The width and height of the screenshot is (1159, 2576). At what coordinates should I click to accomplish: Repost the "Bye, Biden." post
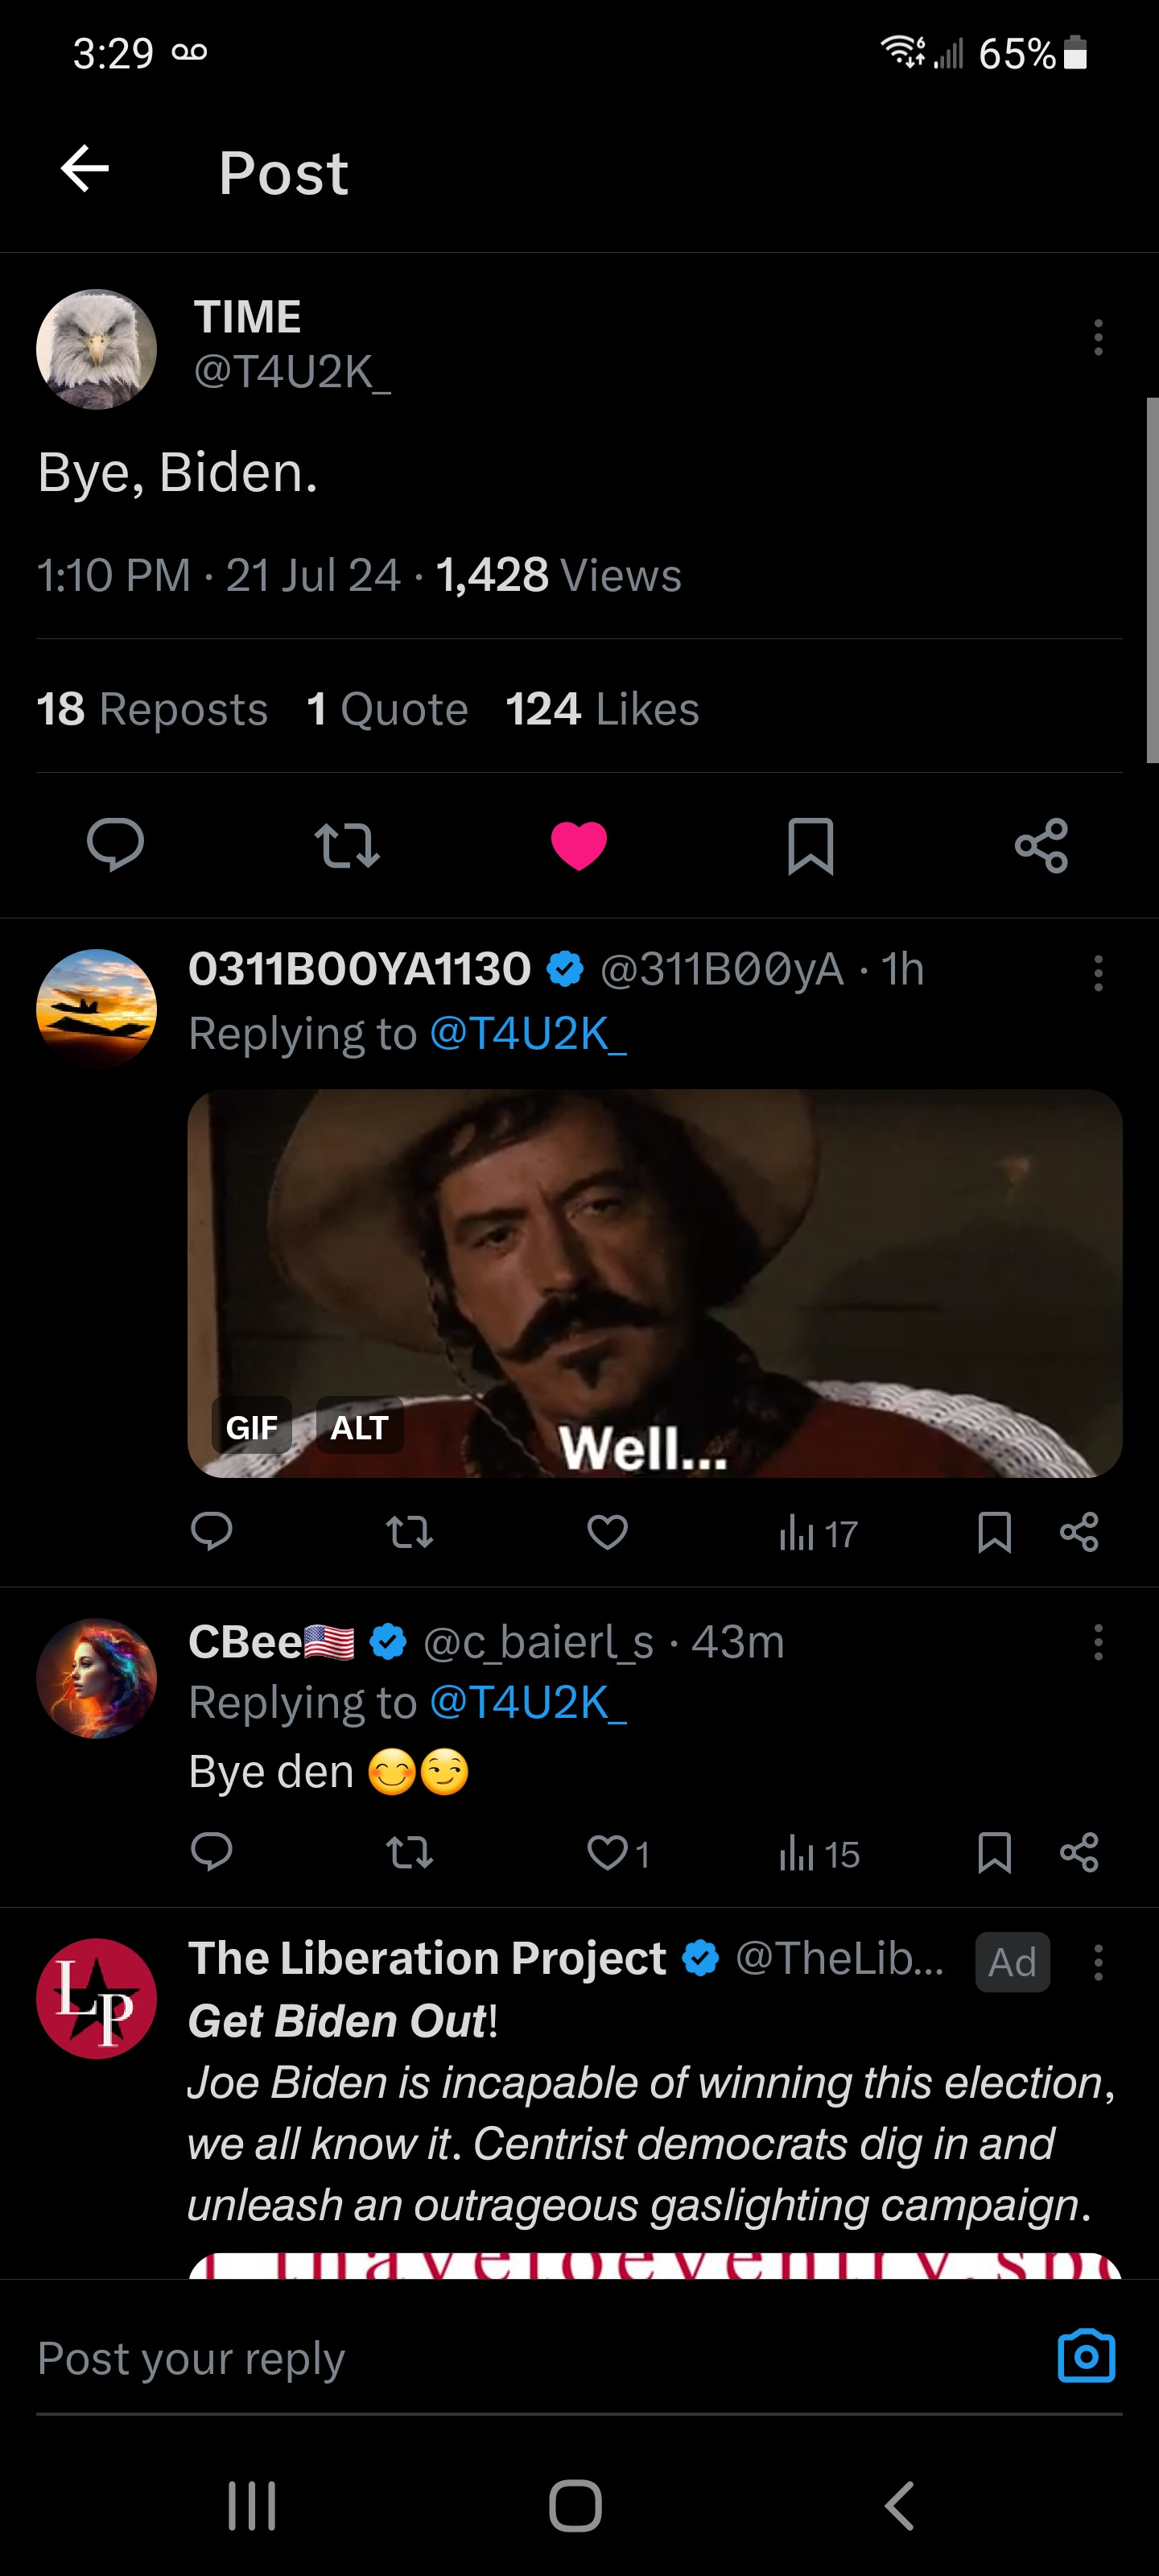click(x=347, y=845)
